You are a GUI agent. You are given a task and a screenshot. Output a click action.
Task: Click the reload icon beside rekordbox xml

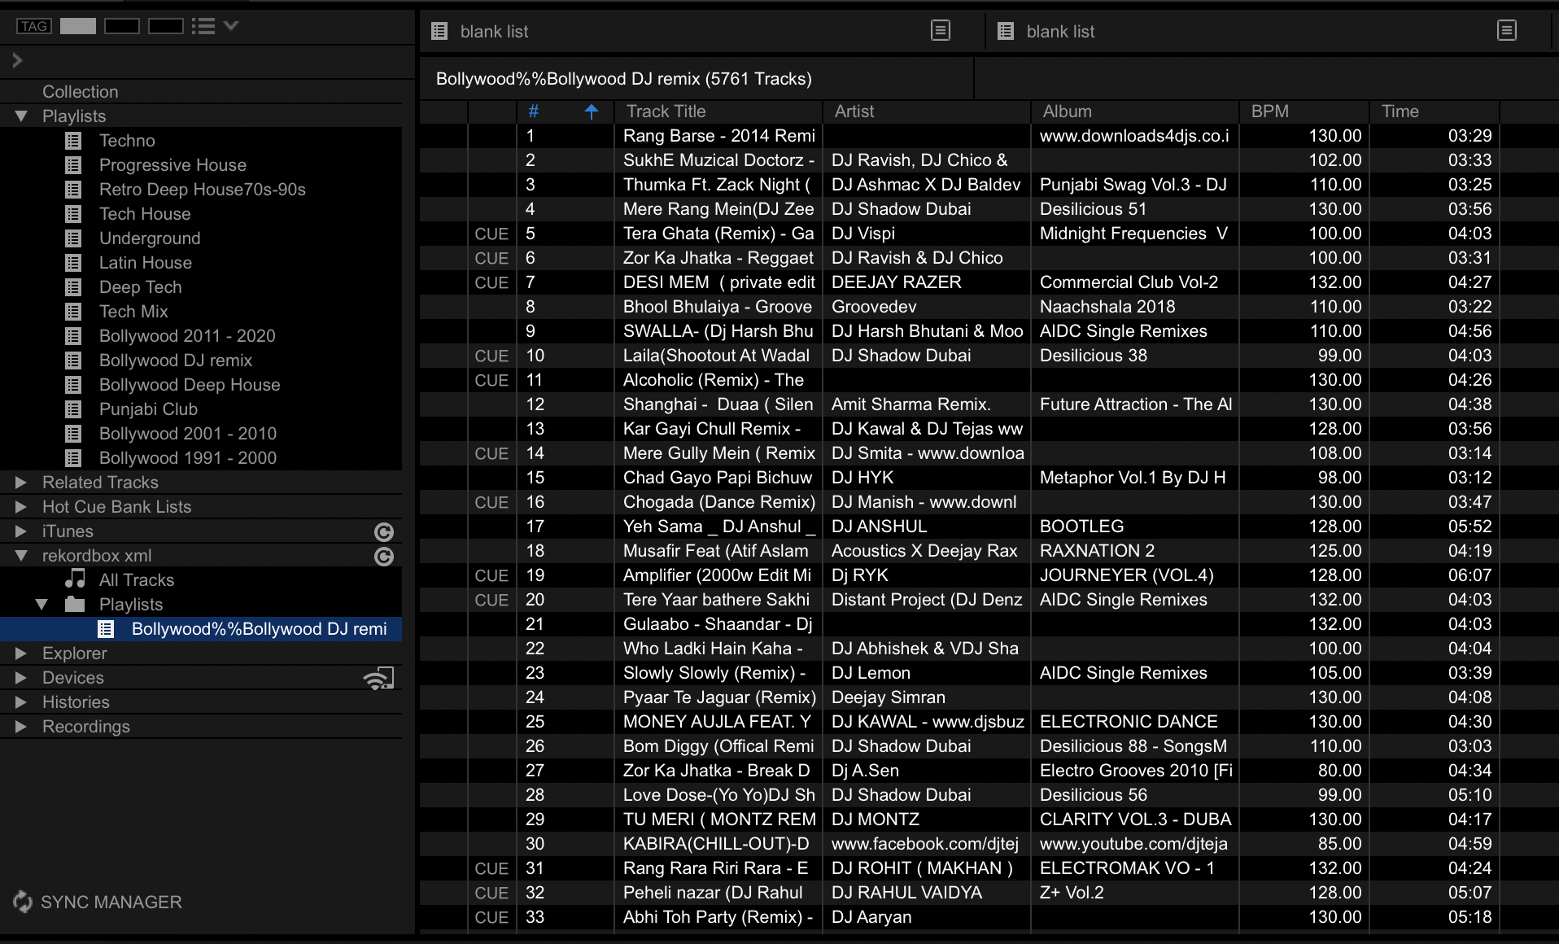tap(384, 557)
